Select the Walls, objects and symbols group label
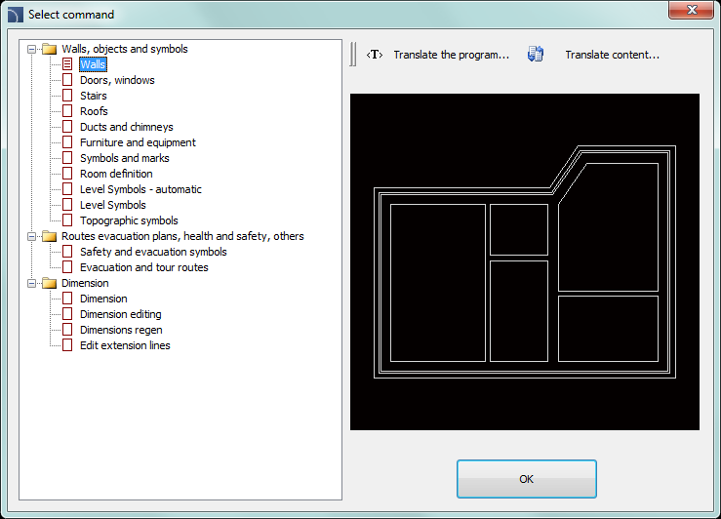The image size is (721, 519). [125, 49]
